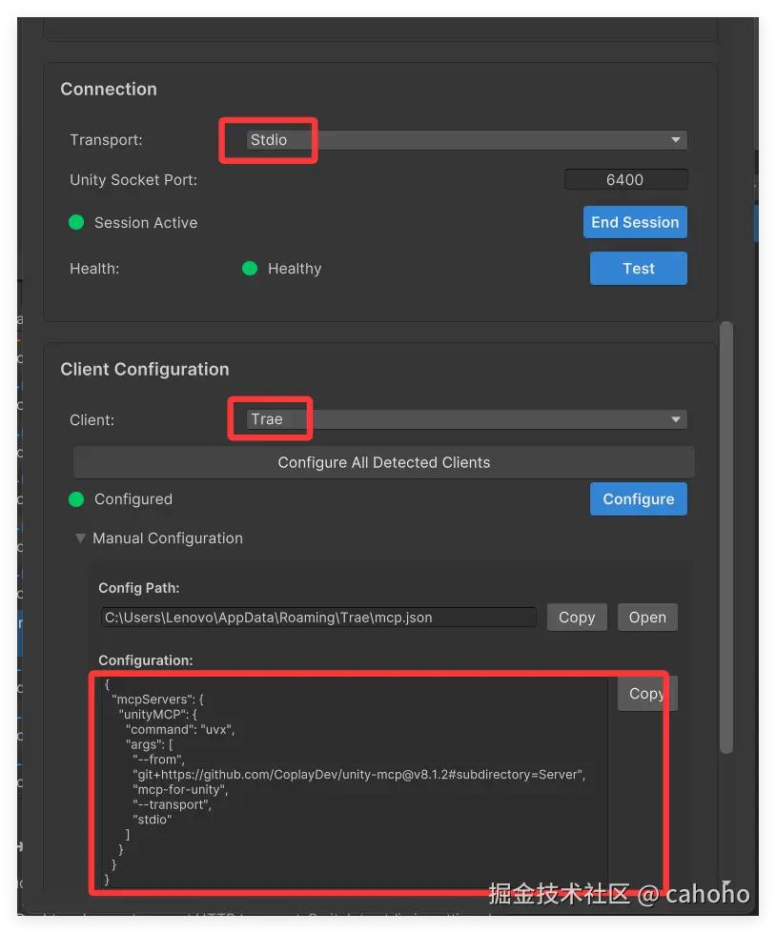The width and height of the screenshot is (776, 933).
Task: Focus the Unity Socket Port field
Action: [x=625, y=179]
